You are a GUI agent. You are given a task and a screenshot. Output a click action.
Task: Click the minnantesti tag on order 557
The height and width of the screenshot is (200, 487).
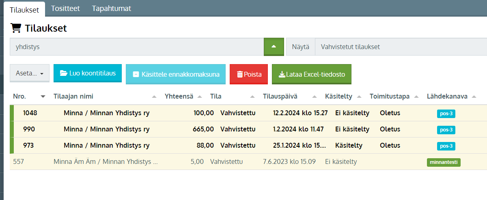click(x=444, y=162)
